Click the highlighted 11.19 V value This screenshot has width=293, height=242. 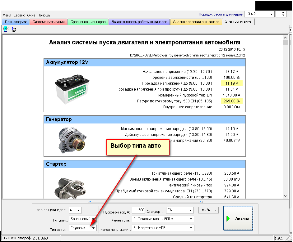[x=232, y=83]
